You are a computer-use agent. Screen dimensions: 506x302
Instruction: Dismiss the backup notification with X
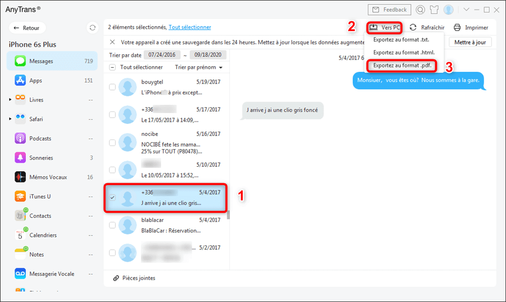tap(113, 42)
